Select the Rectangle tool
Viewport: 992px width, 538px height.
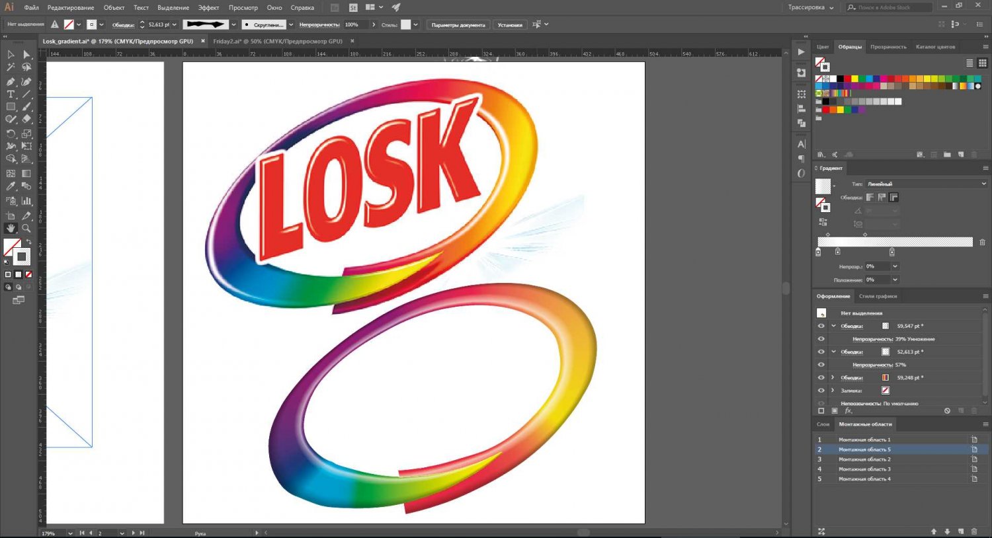tap(11, 106)
